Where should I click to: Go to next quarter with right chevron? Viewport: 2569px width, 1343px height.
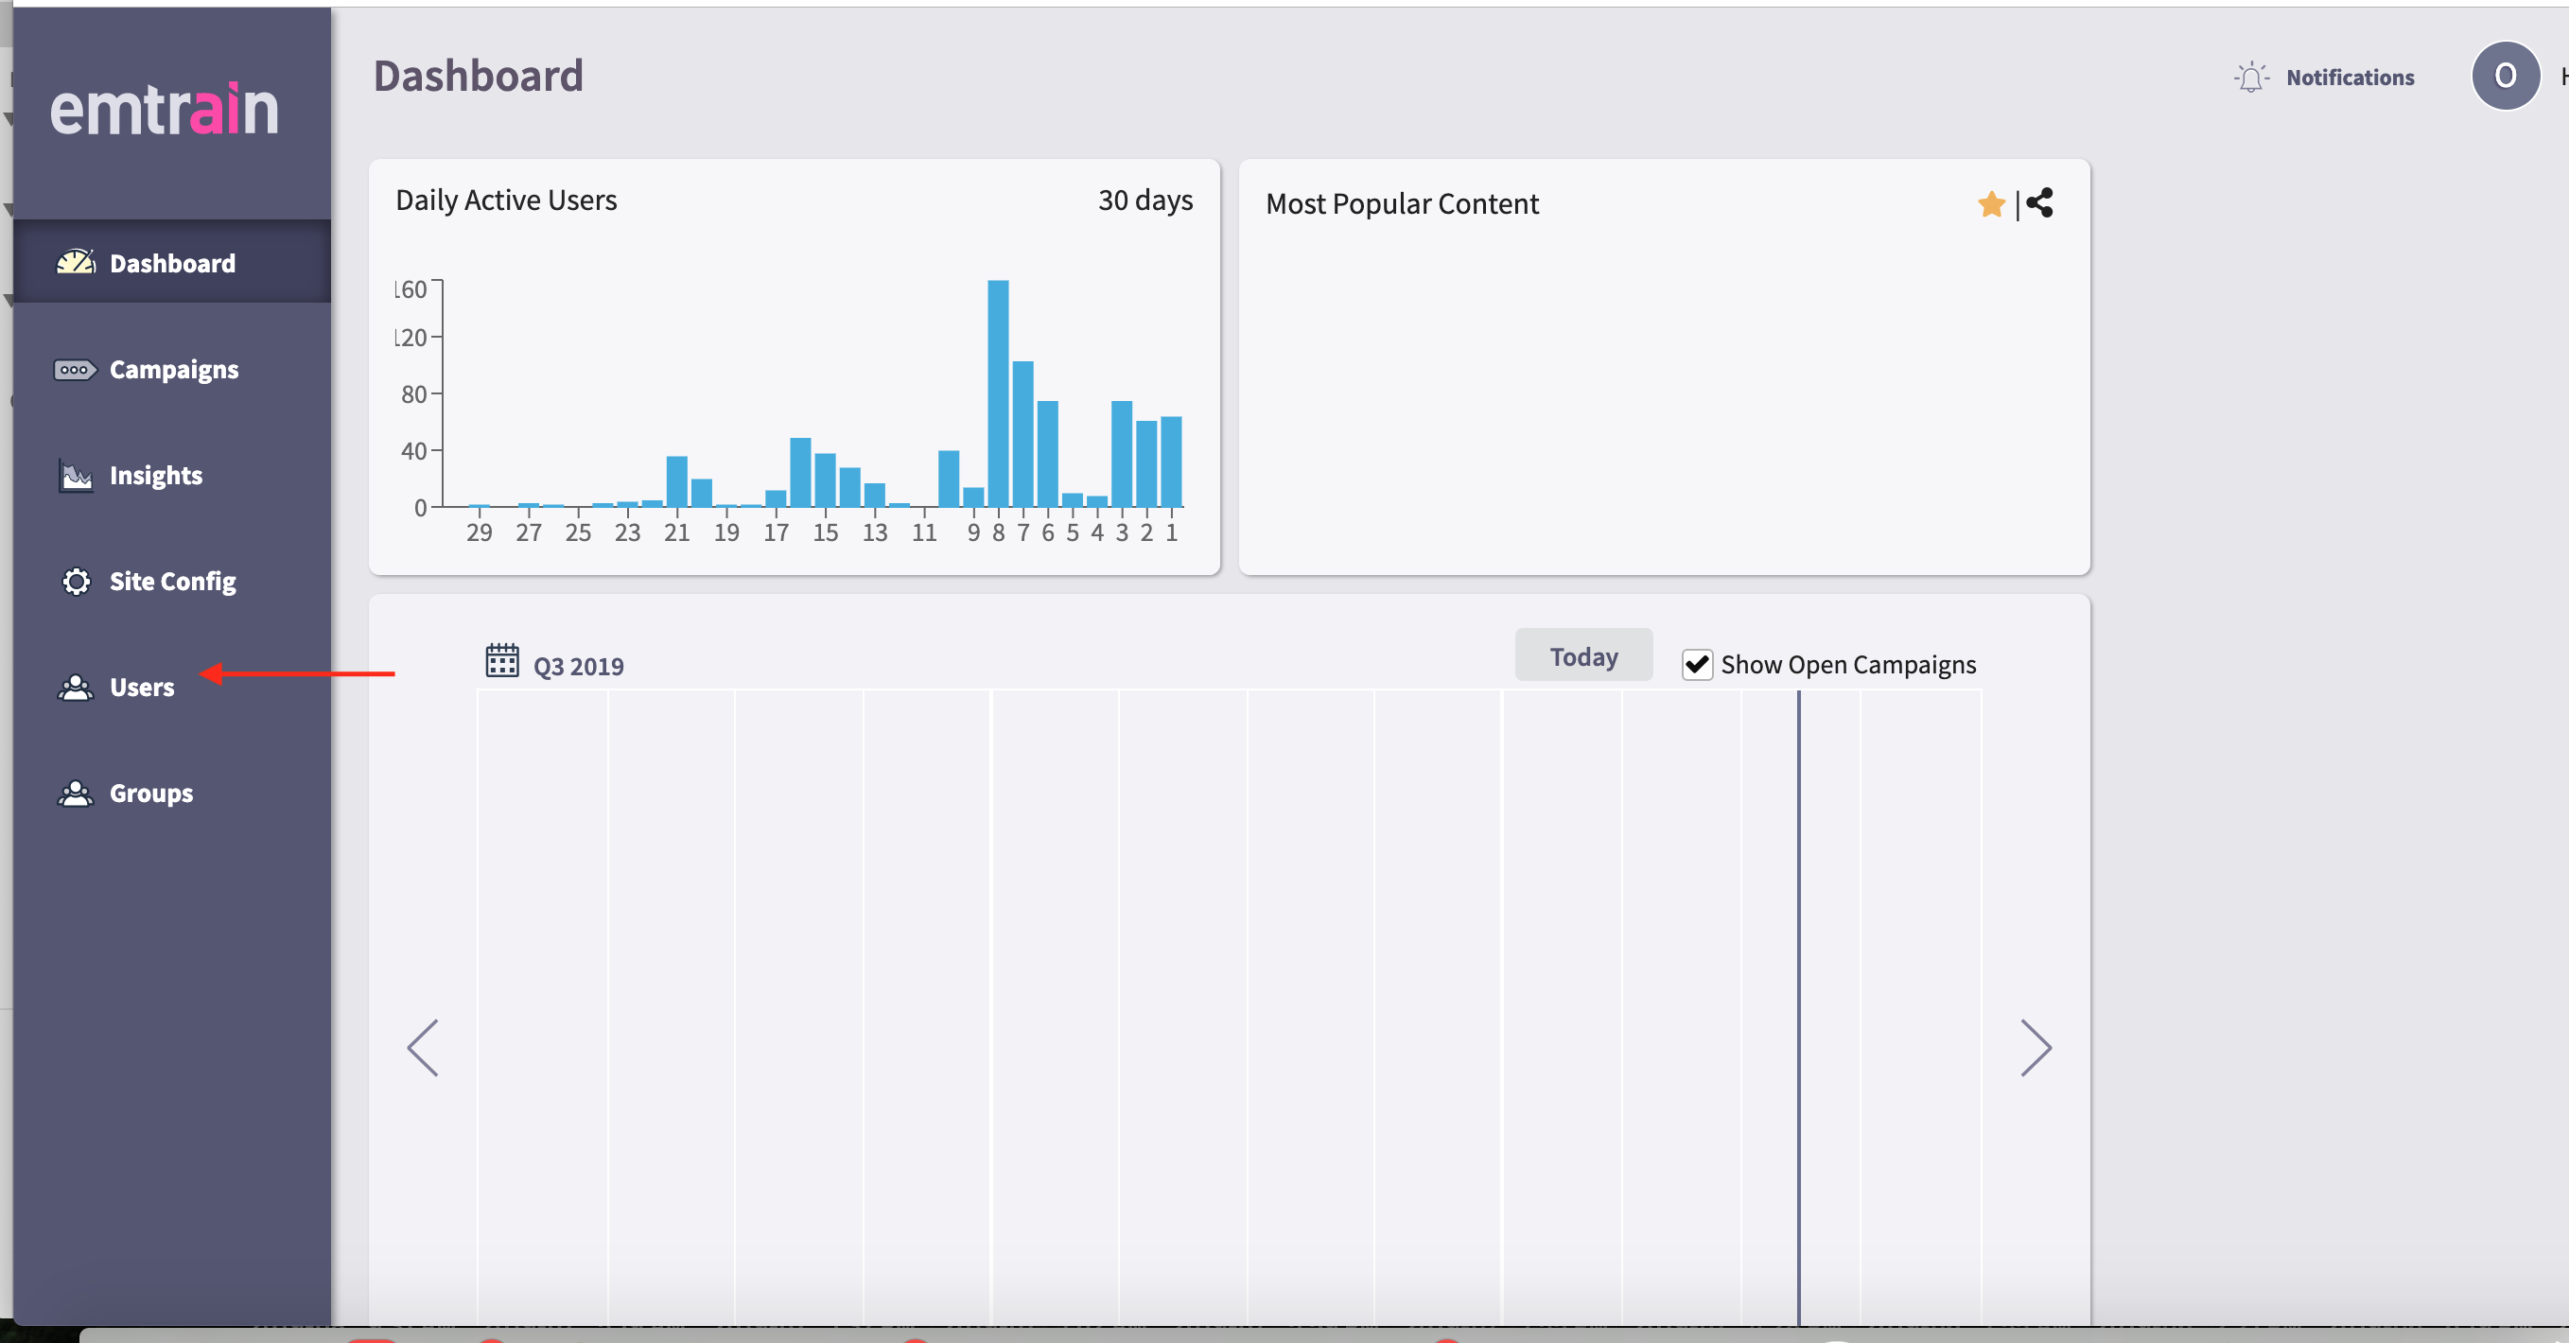(x=2036, y=1048)
